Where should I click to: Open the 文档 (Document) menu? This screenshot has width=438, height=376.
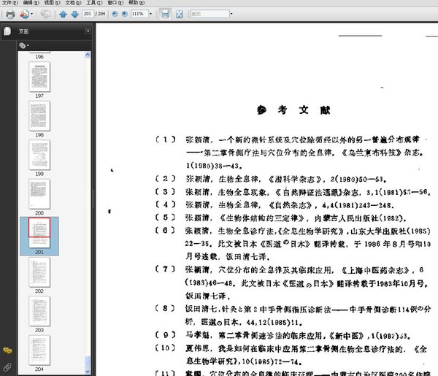pos(73,3)
